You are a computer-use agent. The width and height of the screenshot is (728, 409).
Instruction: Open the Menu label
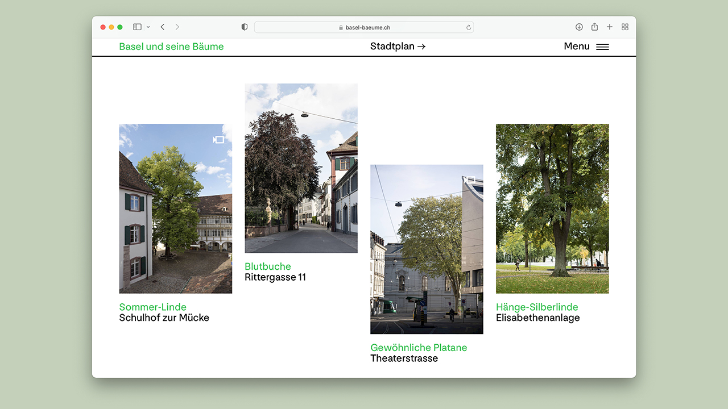577,47
